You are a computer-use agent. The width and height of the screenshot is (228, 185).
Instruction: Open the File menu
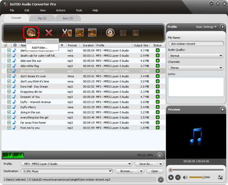tap(12, 10)
